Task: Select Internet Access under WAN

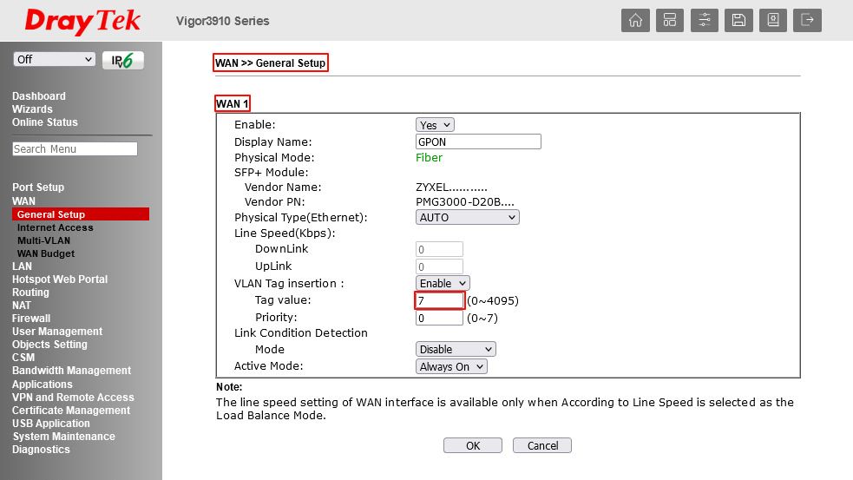Action: pyautogui.click(x=55, y=227)
